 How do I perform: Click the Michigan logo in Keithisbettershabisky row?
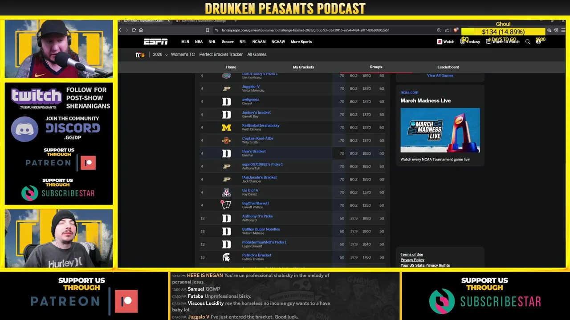click(226, 128)
